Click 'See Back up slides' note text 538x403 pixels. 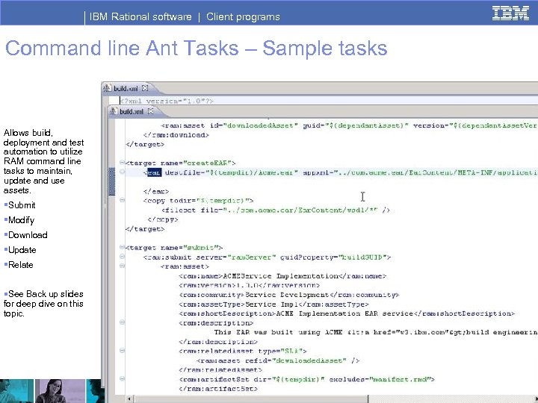43,304
